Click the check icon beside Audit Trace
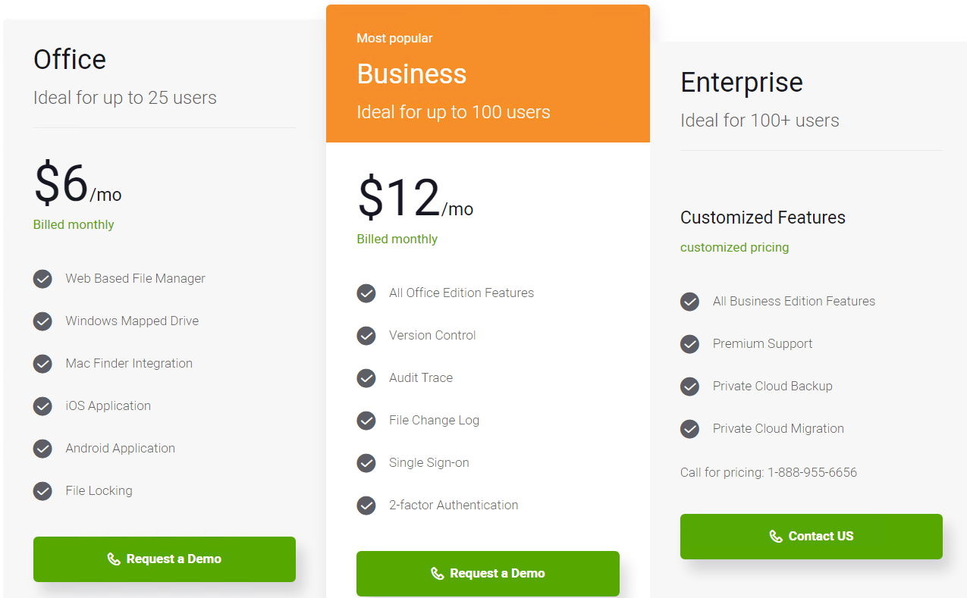The image size is (967, 598). (366, 378)
